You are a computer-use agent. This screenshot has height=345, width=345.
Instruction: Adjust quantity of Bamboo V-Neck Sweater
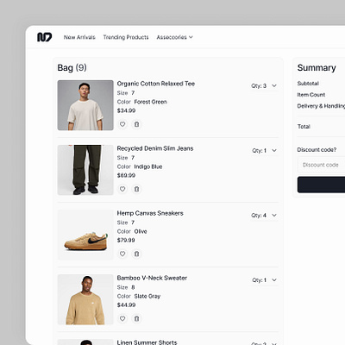265,279
